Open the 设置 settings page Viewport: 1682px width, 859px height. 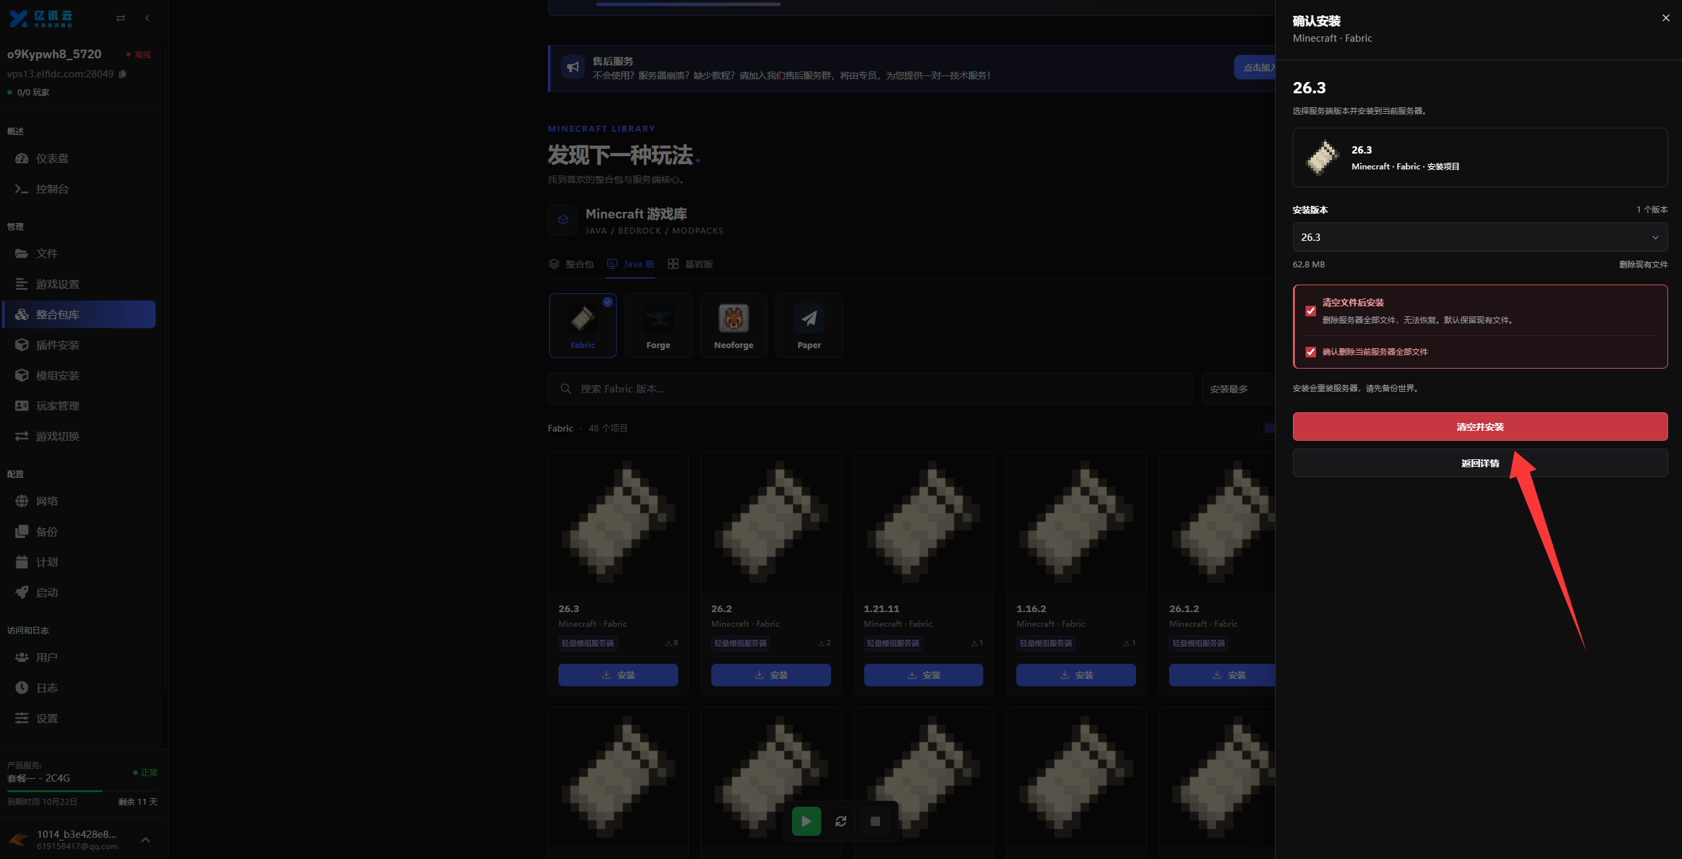[x=79, y=718]
